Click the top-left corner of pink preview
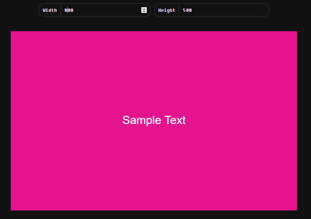 pyautogui.click(x=12, y=32)
